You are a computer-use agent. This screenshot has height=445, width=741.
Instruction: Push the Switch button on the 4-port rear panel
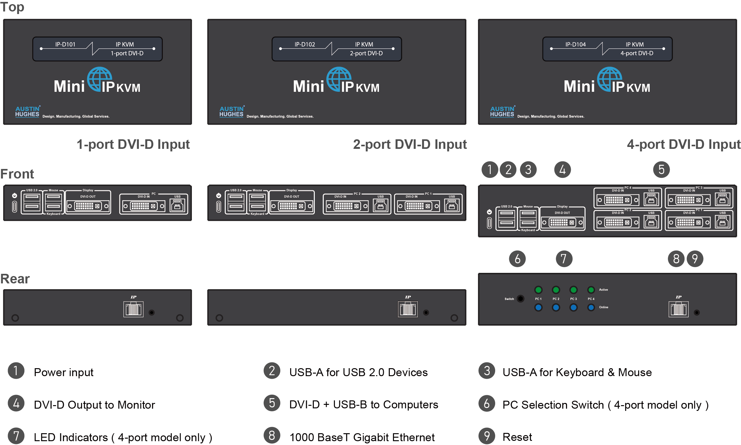tap(520, 299)
